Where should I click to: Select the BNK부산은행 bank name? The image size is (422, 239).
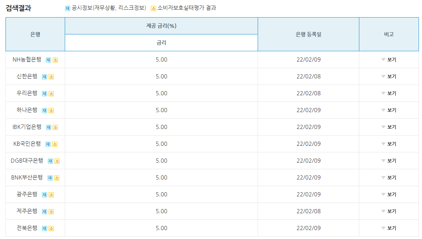pyautogui.click(x=27, y=177)
